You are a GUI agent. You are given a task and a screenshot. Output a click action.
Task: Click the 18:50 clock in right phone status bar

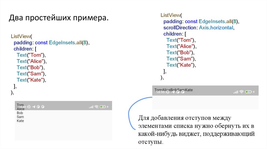[161, 92]
